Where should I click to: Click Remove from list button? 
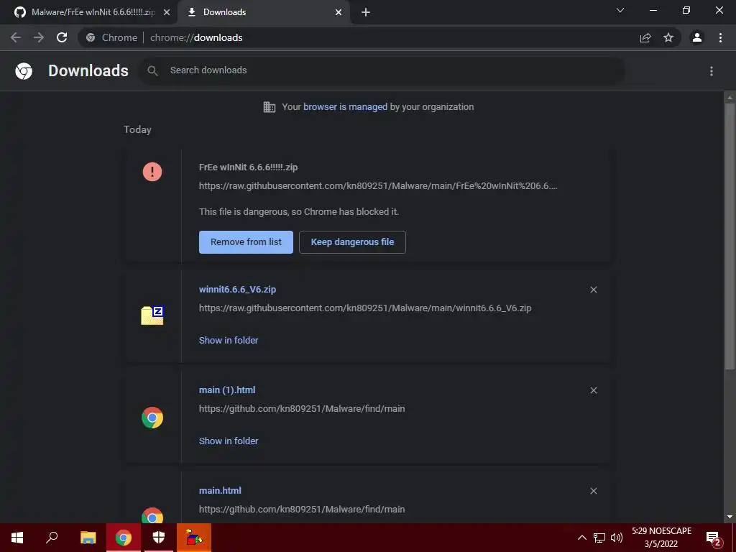pos(246,242)
